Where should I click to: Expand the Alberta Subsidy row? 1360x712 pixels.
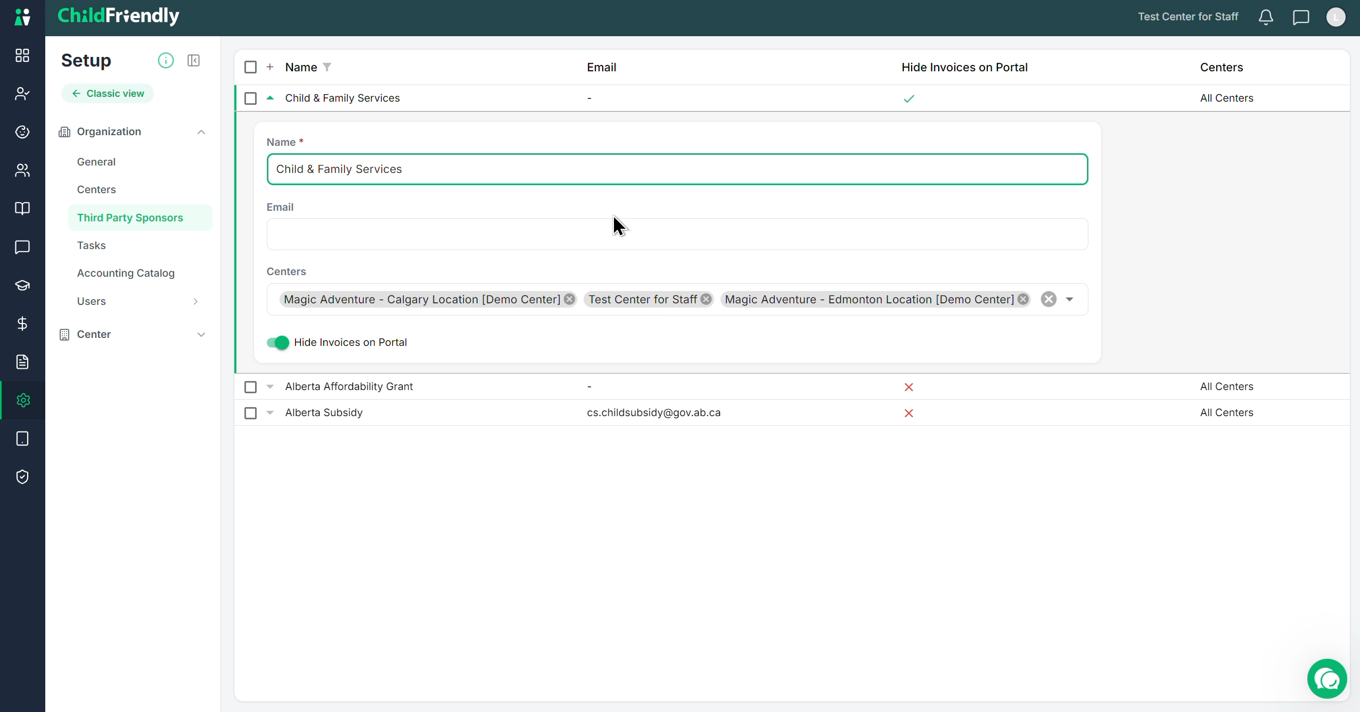[x=270, y=413]
